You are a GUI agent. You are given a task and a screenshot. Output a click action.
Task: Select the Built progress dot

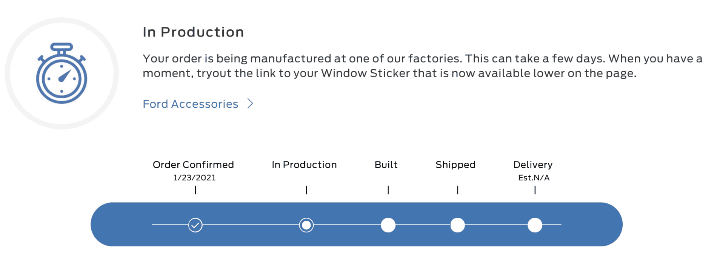pyautogui.click(x=388, y=225)
